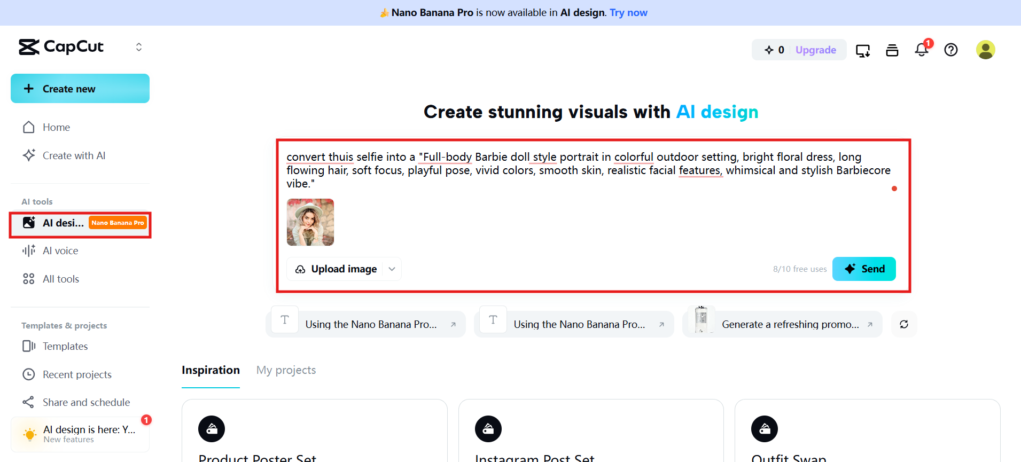The height and width of the screenshot is (462, 1021).
Task: Open the Outfit Swap card
Action: pos(868,430)
